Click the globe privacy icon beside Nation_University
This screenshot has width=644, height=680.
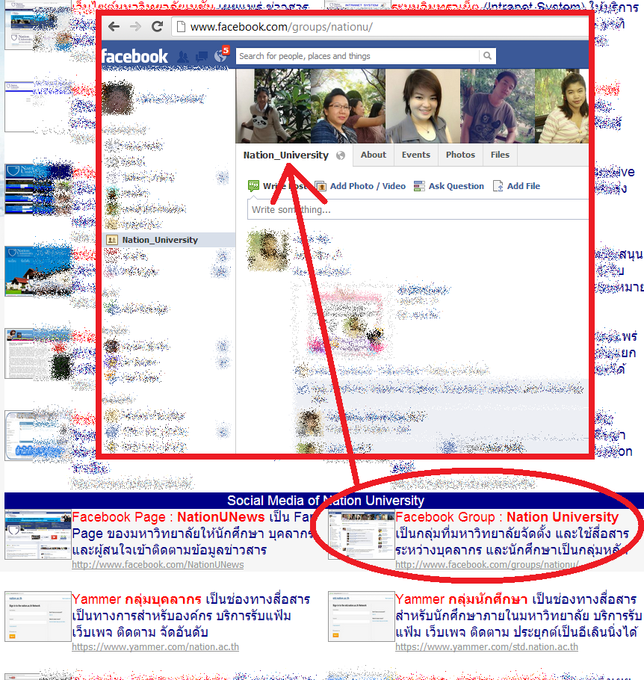pos(341,155)
